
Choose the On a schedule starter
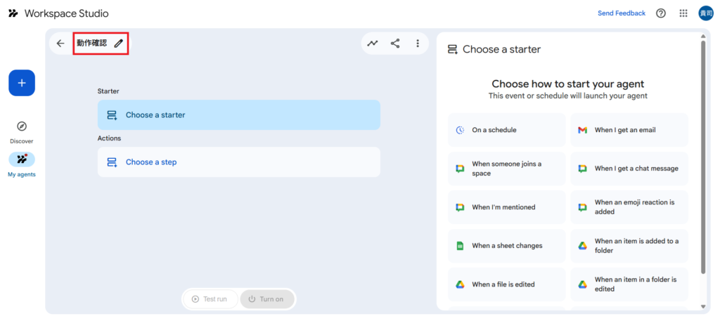[x=506, y=130]
